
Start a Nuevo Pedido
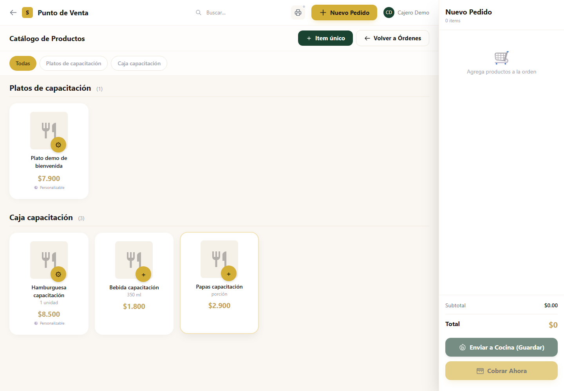point(344,13)
